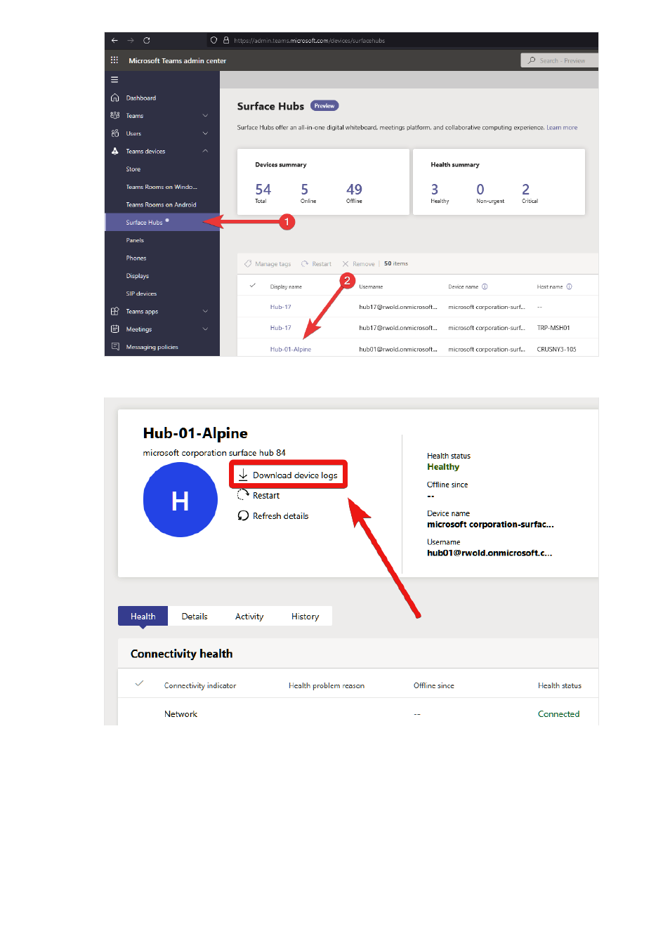
Task: Select Surface Hubs in the sidebar
Action: click(144, 223)
